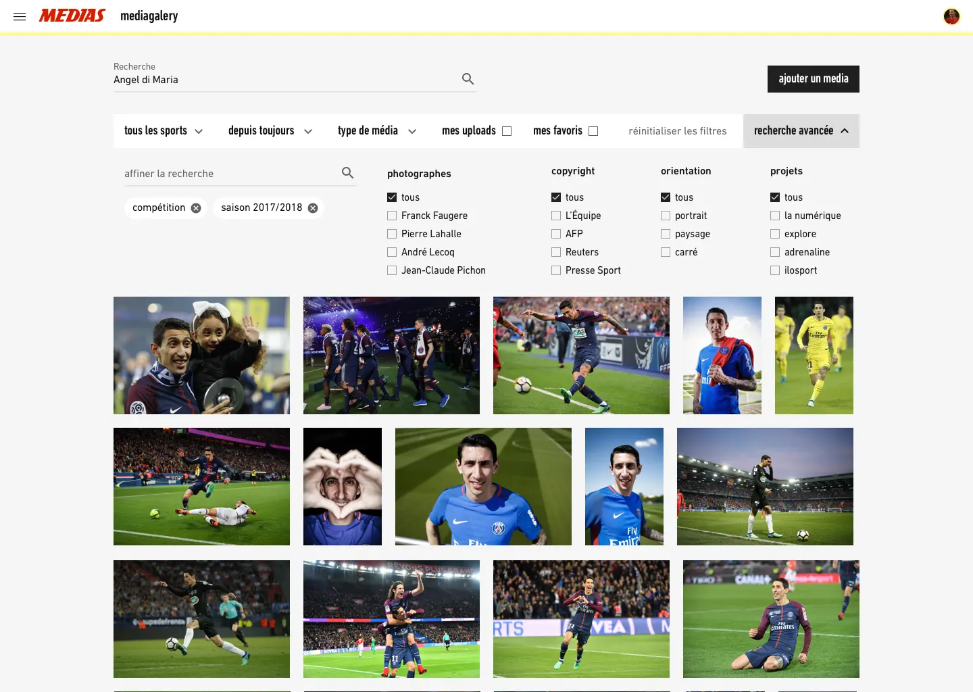Check AFP copyright
This screenshot has width=973, height=692.
tap(556, 234)
